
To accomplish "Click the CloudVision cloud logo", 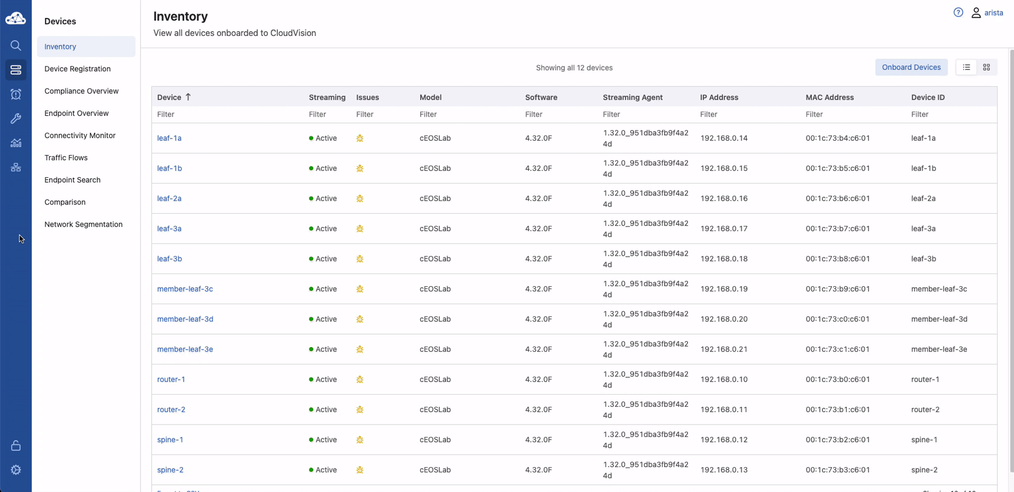I will (x=16, y=19).
